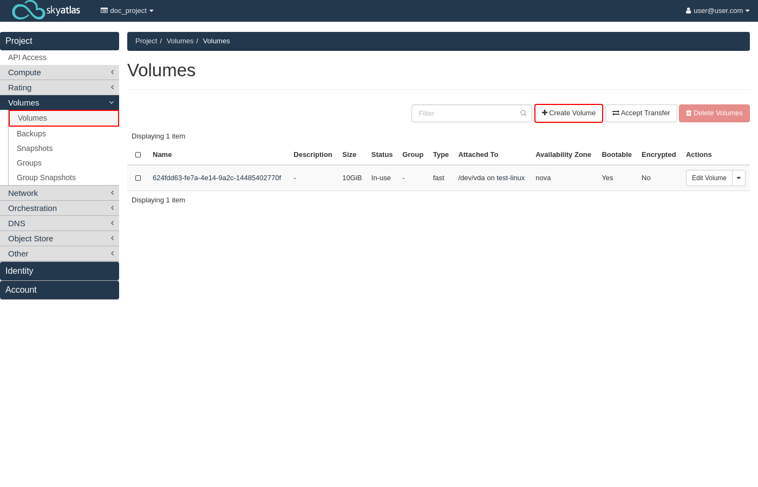Click the Create Volume button
The width and height of the screenshot is (758, 487).
(568, 113)
